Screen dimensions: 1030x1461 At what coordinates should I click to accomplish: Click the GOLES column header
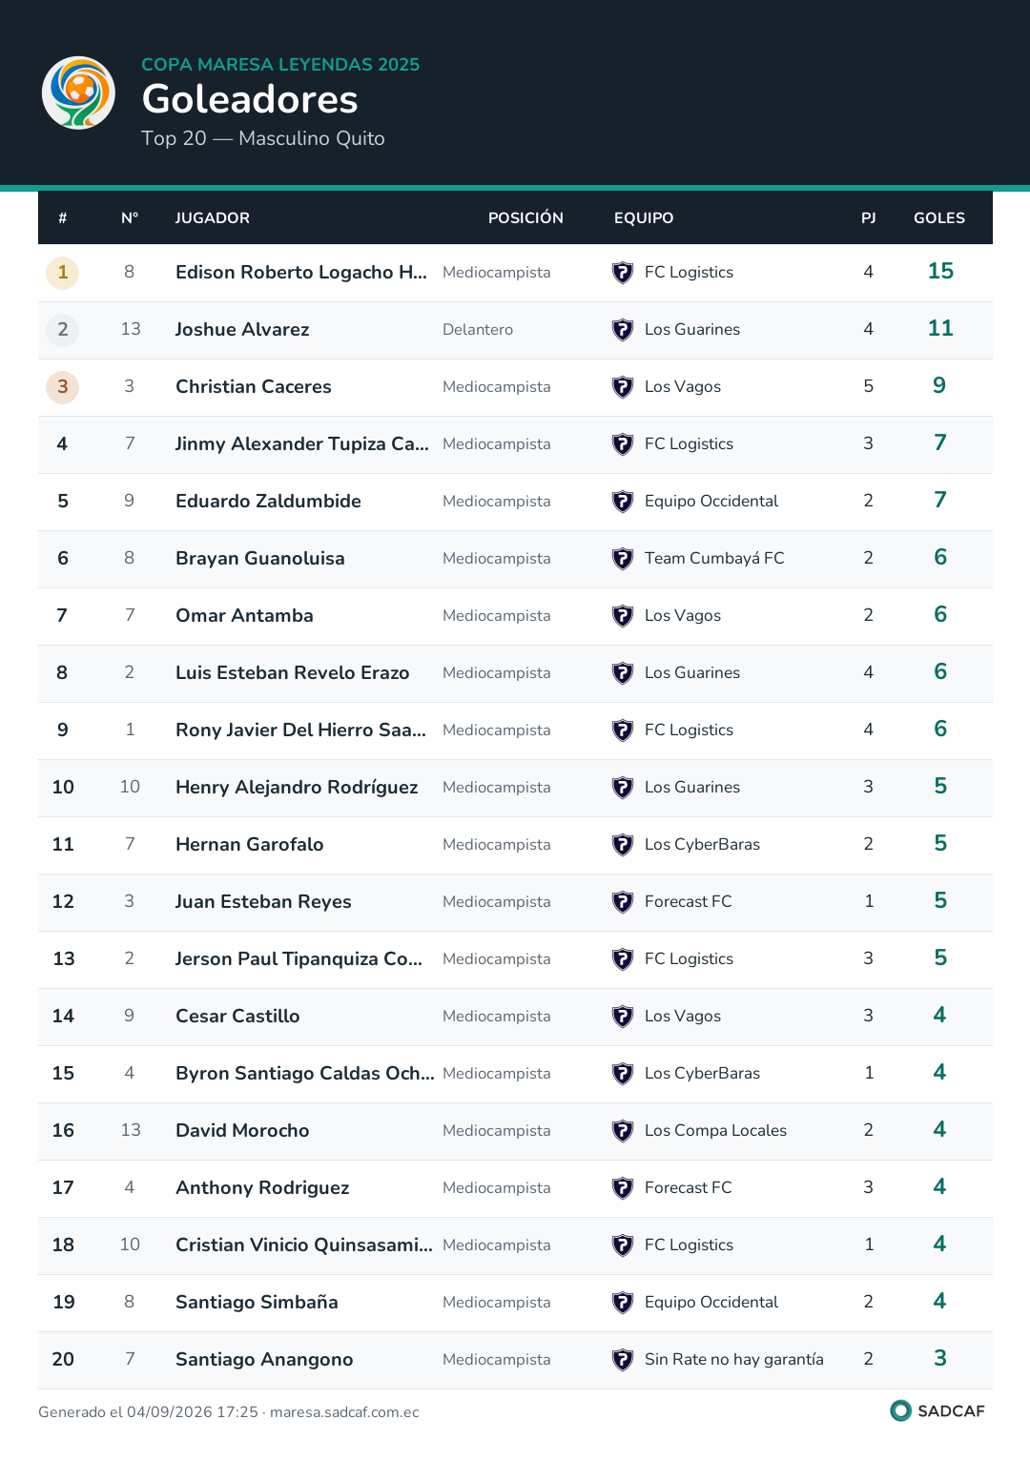coord(939,218)
